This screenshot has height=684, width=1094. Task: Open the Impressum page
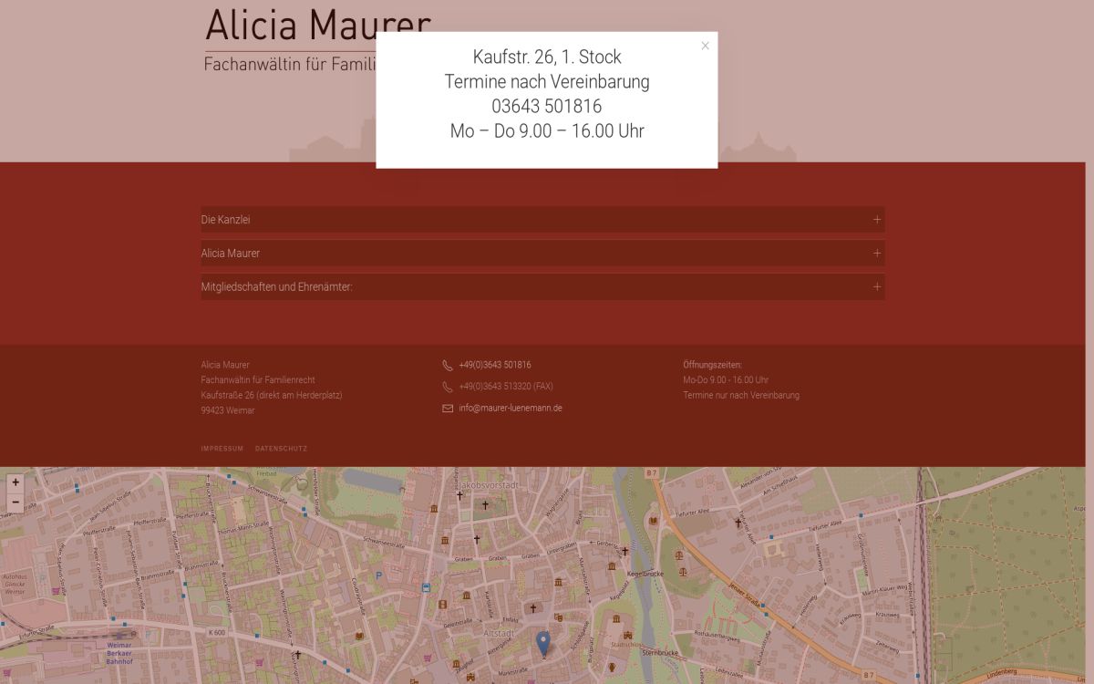coord(222,449)
